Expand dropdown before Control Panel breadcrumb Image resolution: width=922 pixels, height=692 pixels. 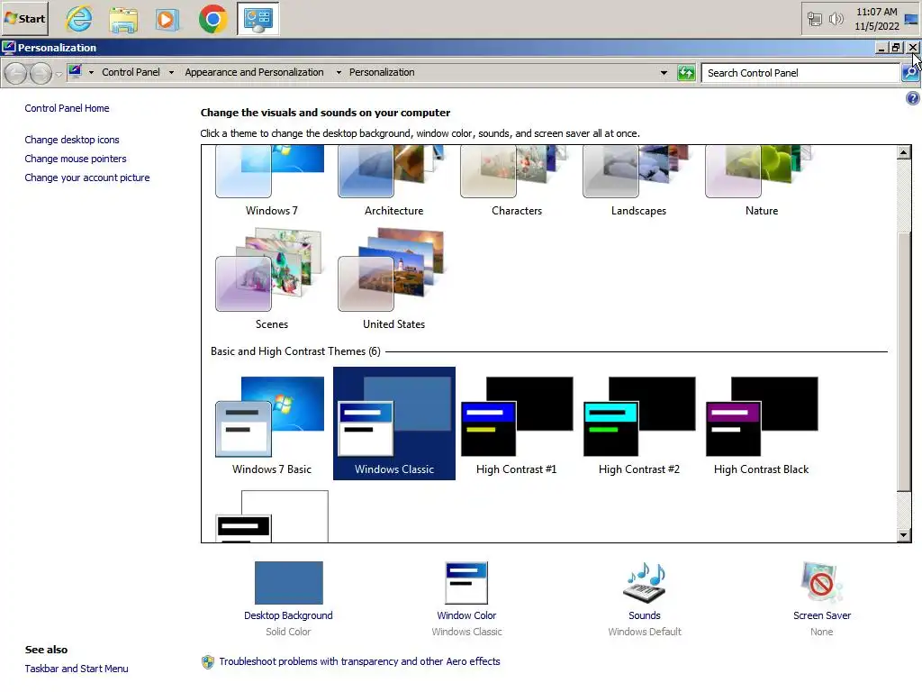[91, 72]
